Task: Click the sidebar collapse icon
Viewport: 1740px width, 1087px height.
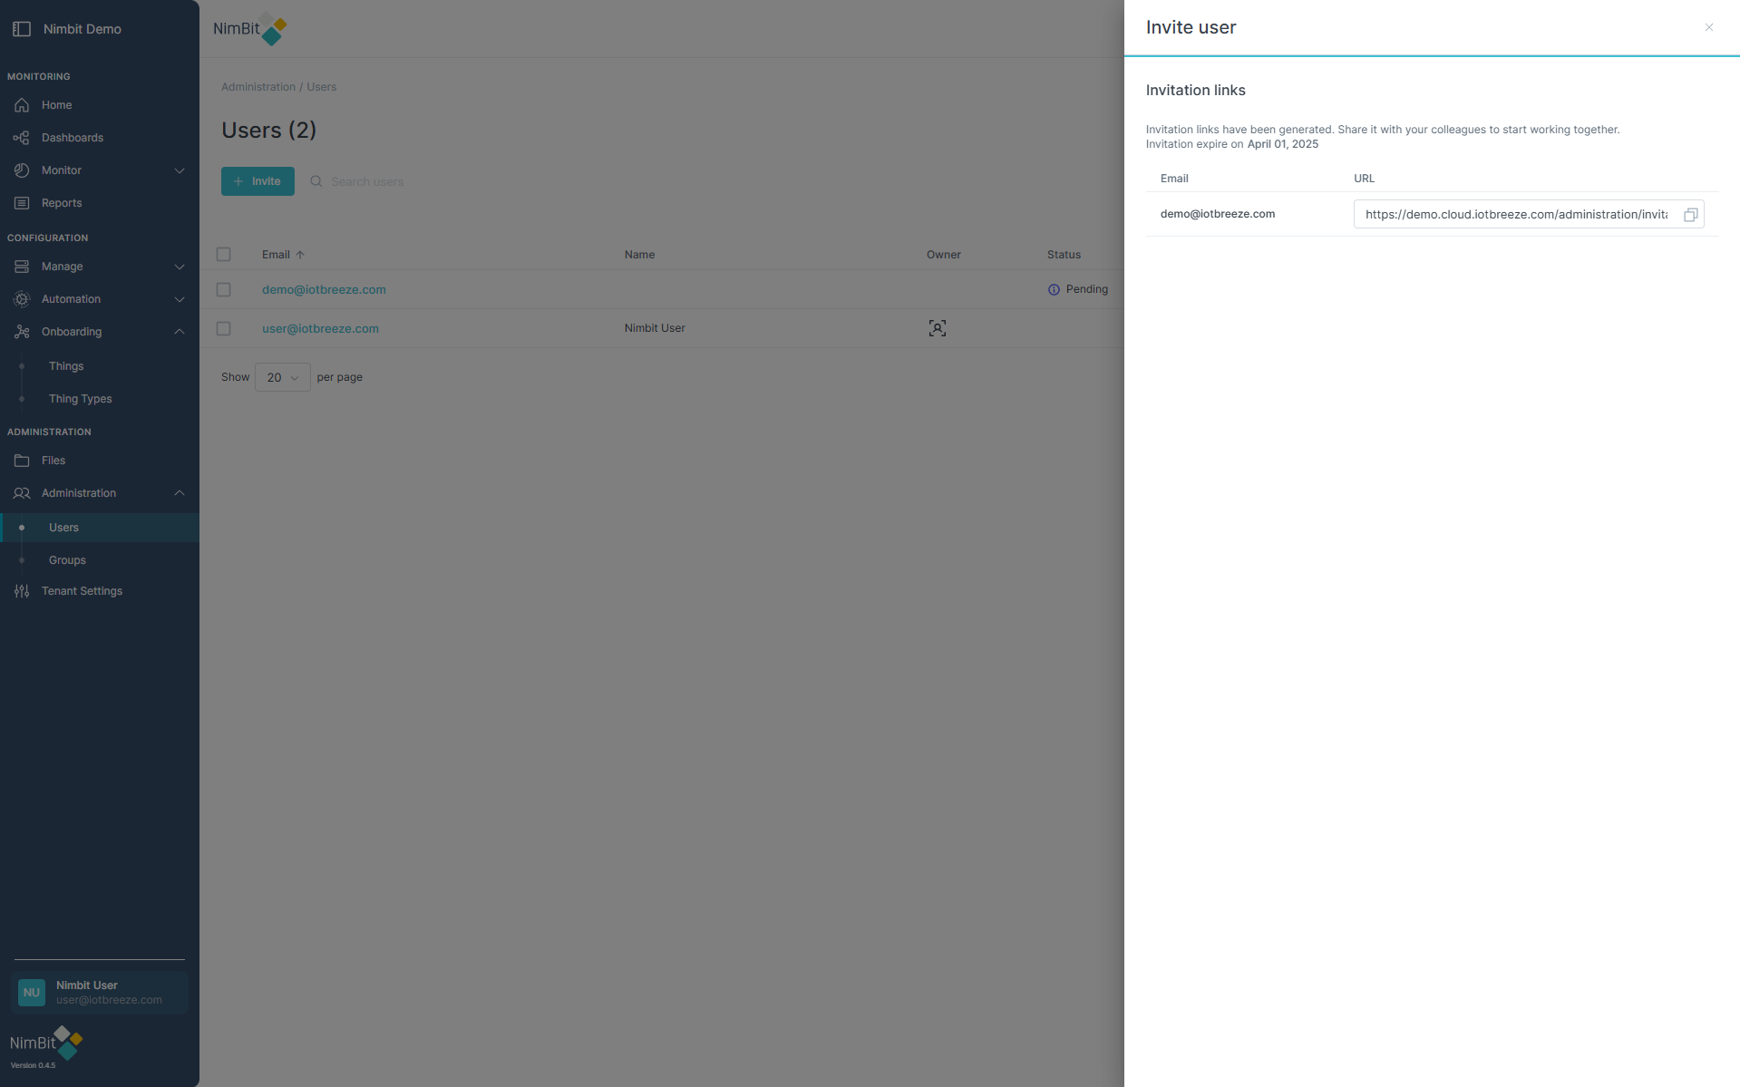Action: [x=22, y=29]
